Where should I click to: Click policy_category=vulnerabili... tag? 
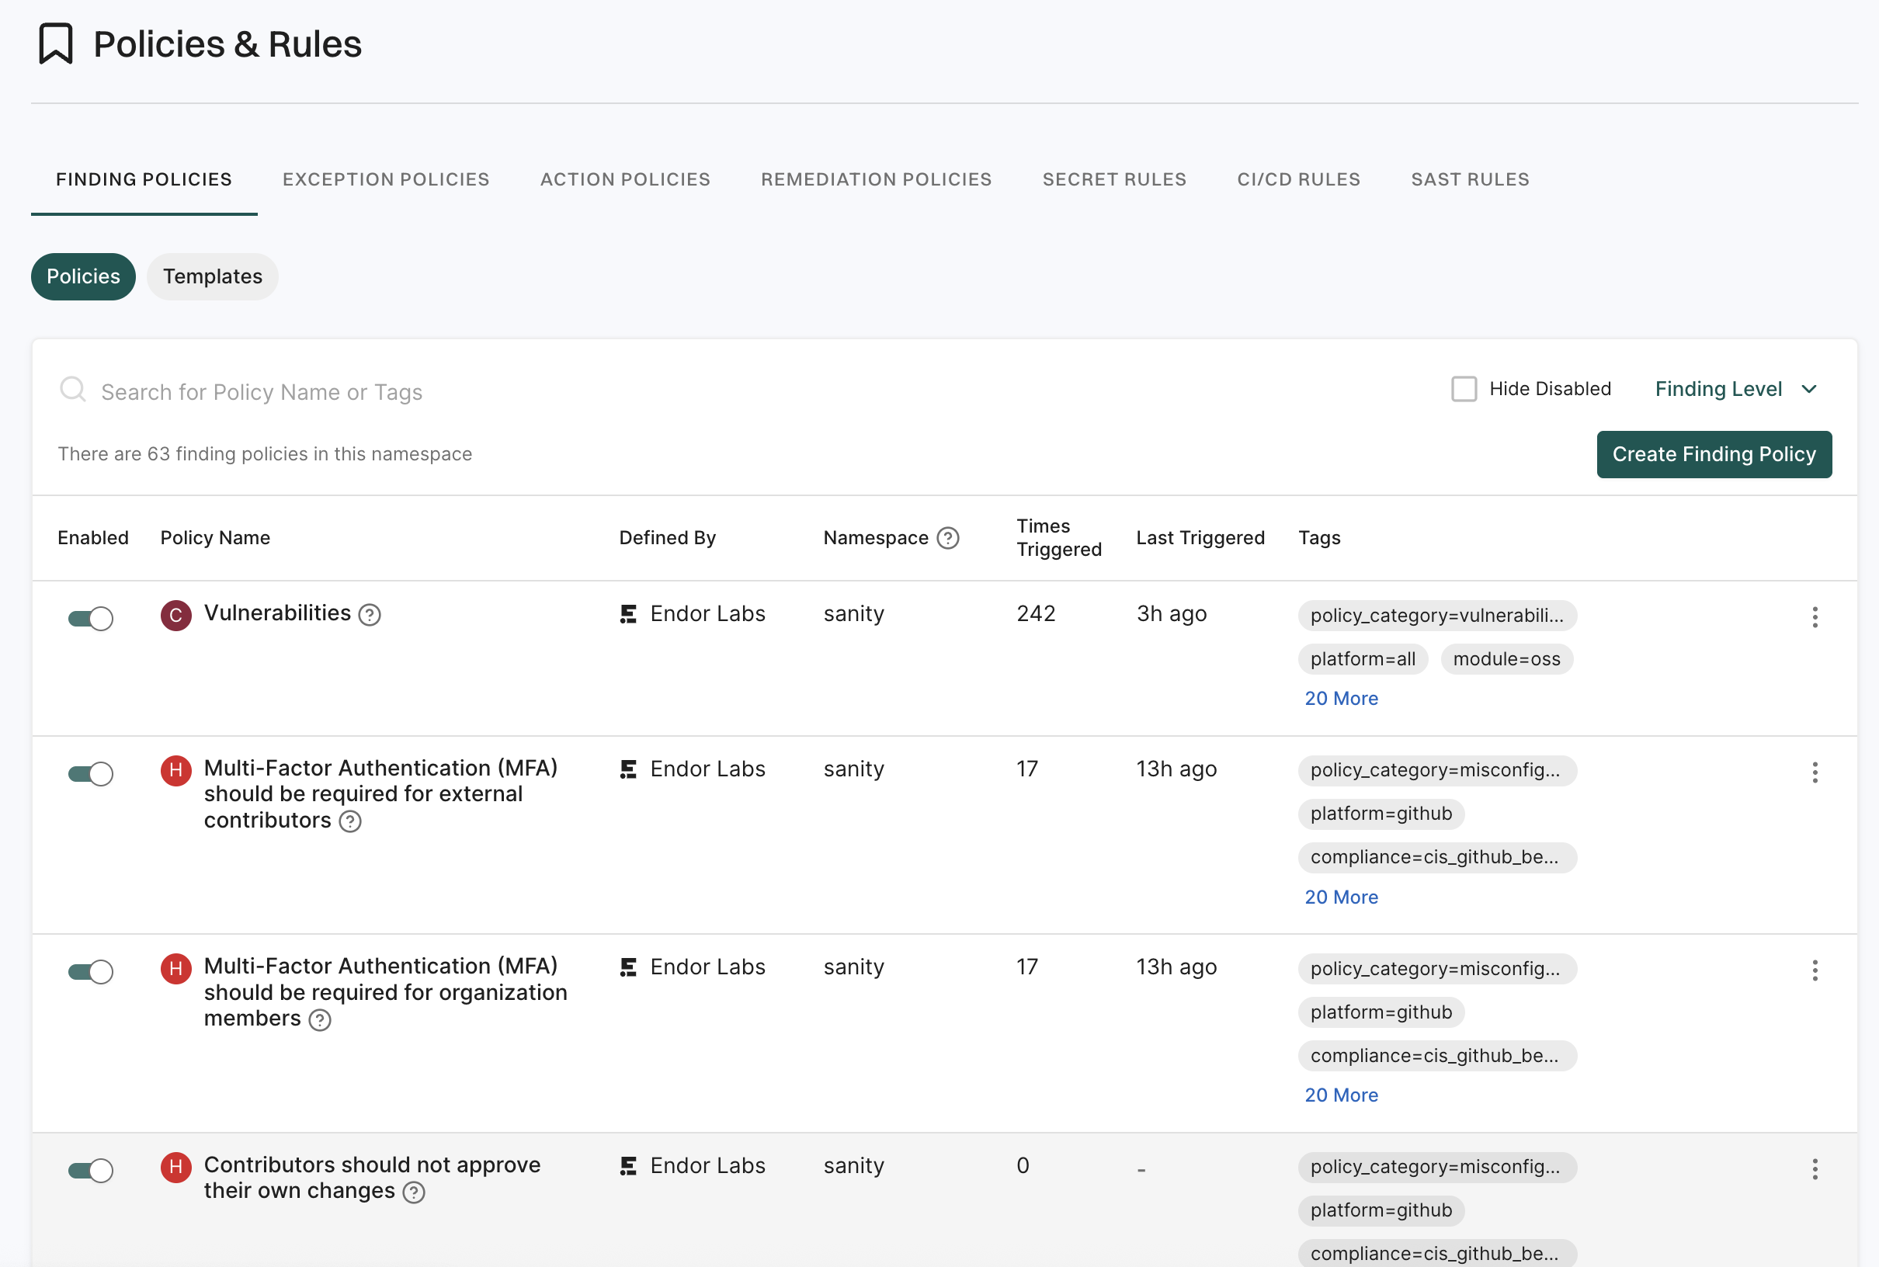pyautogui.click(x=1438, y=616)
